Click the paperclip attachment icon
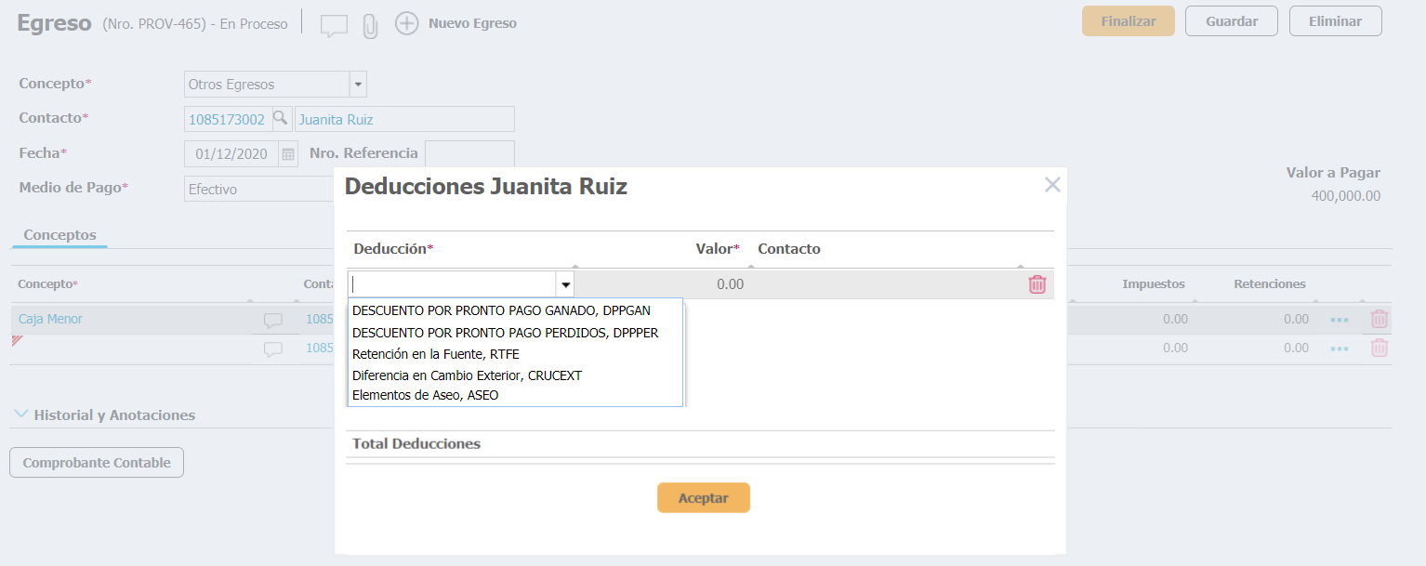 coord(370,25)
